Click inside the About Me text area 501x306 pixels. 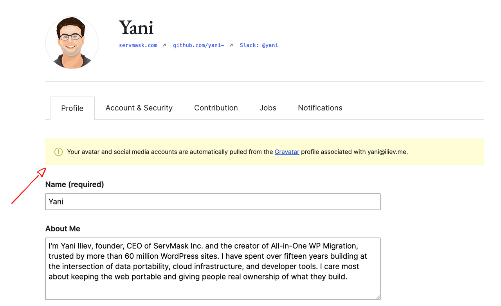213,269
